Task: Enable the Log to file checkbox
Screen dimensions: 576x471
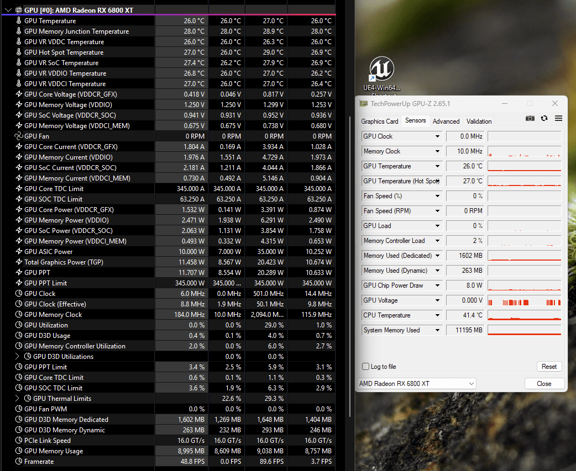Action: [365, 367]
